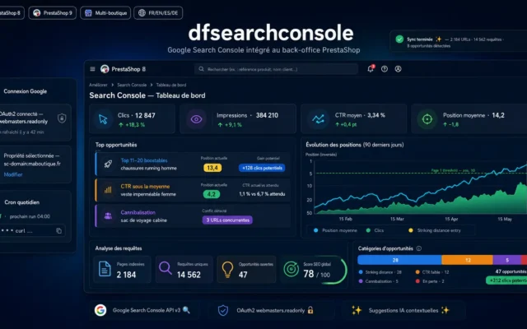This screenshot has width=527, height=329.
Task: Click the purple Cannibalisation segment 5
Action: click(x=507, y=260)
